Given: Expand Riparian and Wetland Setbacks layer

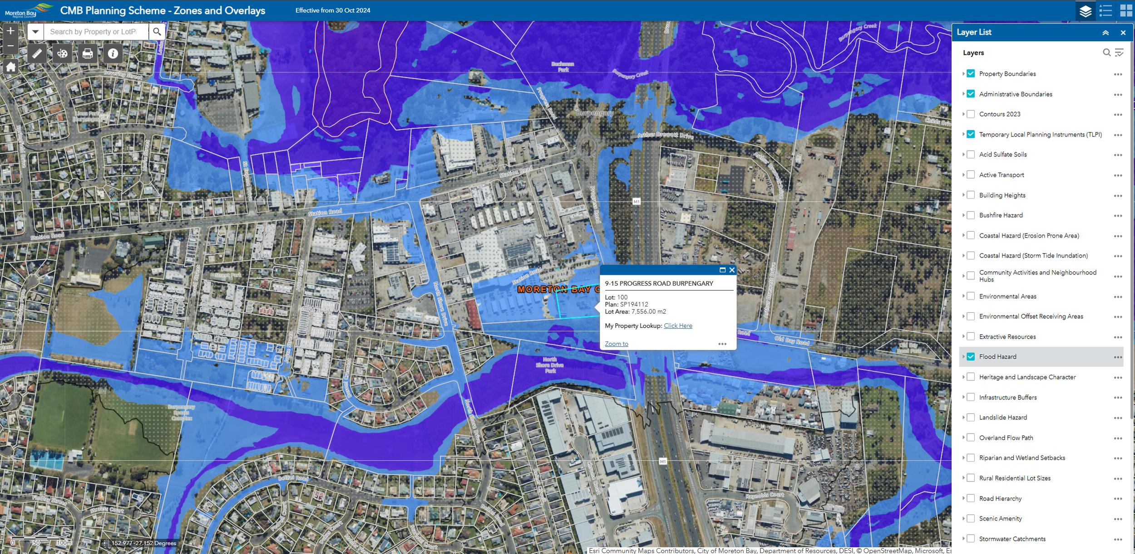Looking at the screenshot, I should [x=963, y=458].
